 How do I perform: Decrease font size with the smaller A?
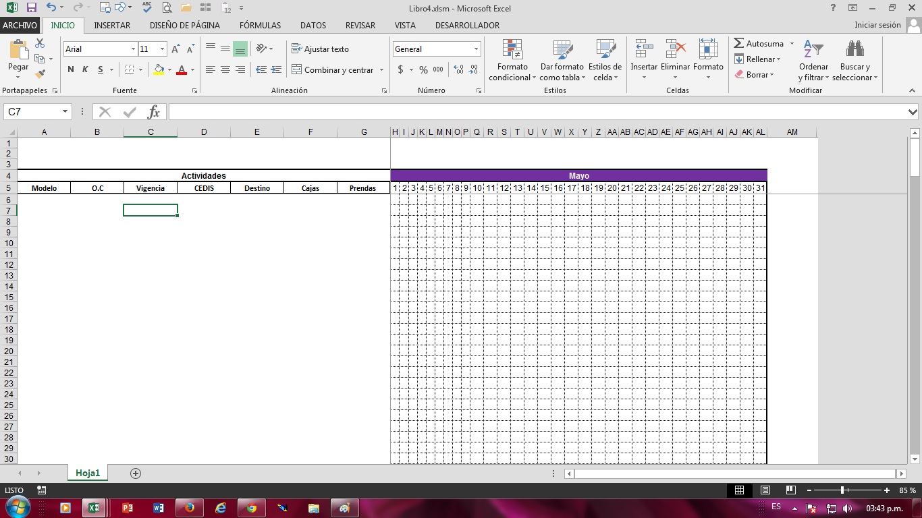point(190,49)
